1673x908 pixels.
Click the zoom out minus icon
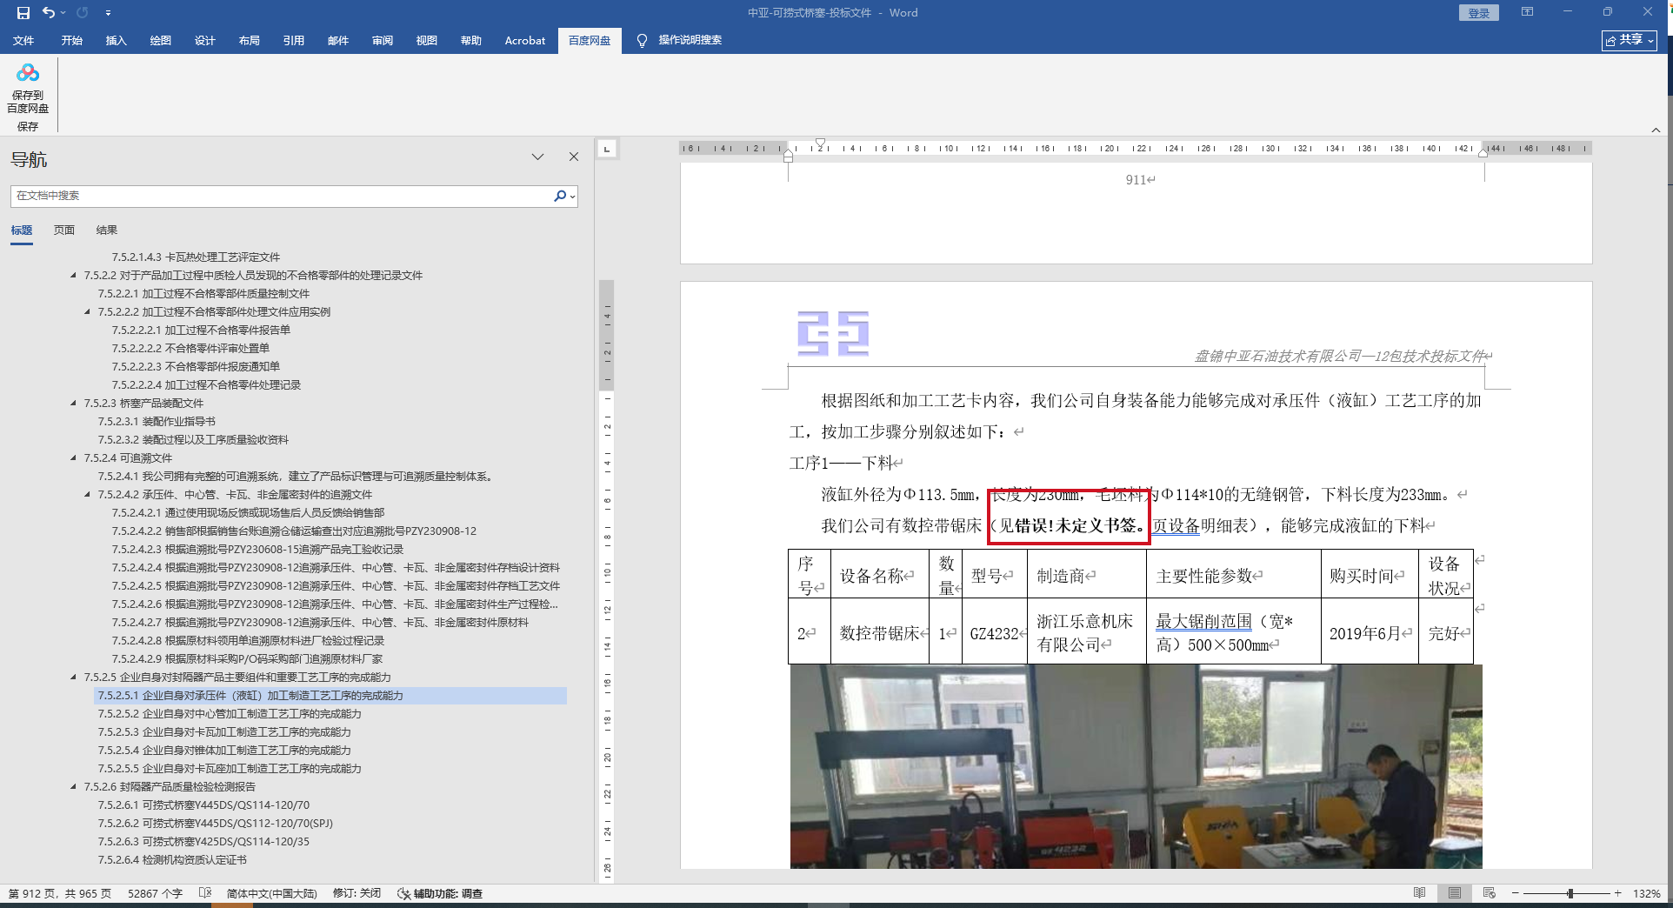coord(1515,893)
